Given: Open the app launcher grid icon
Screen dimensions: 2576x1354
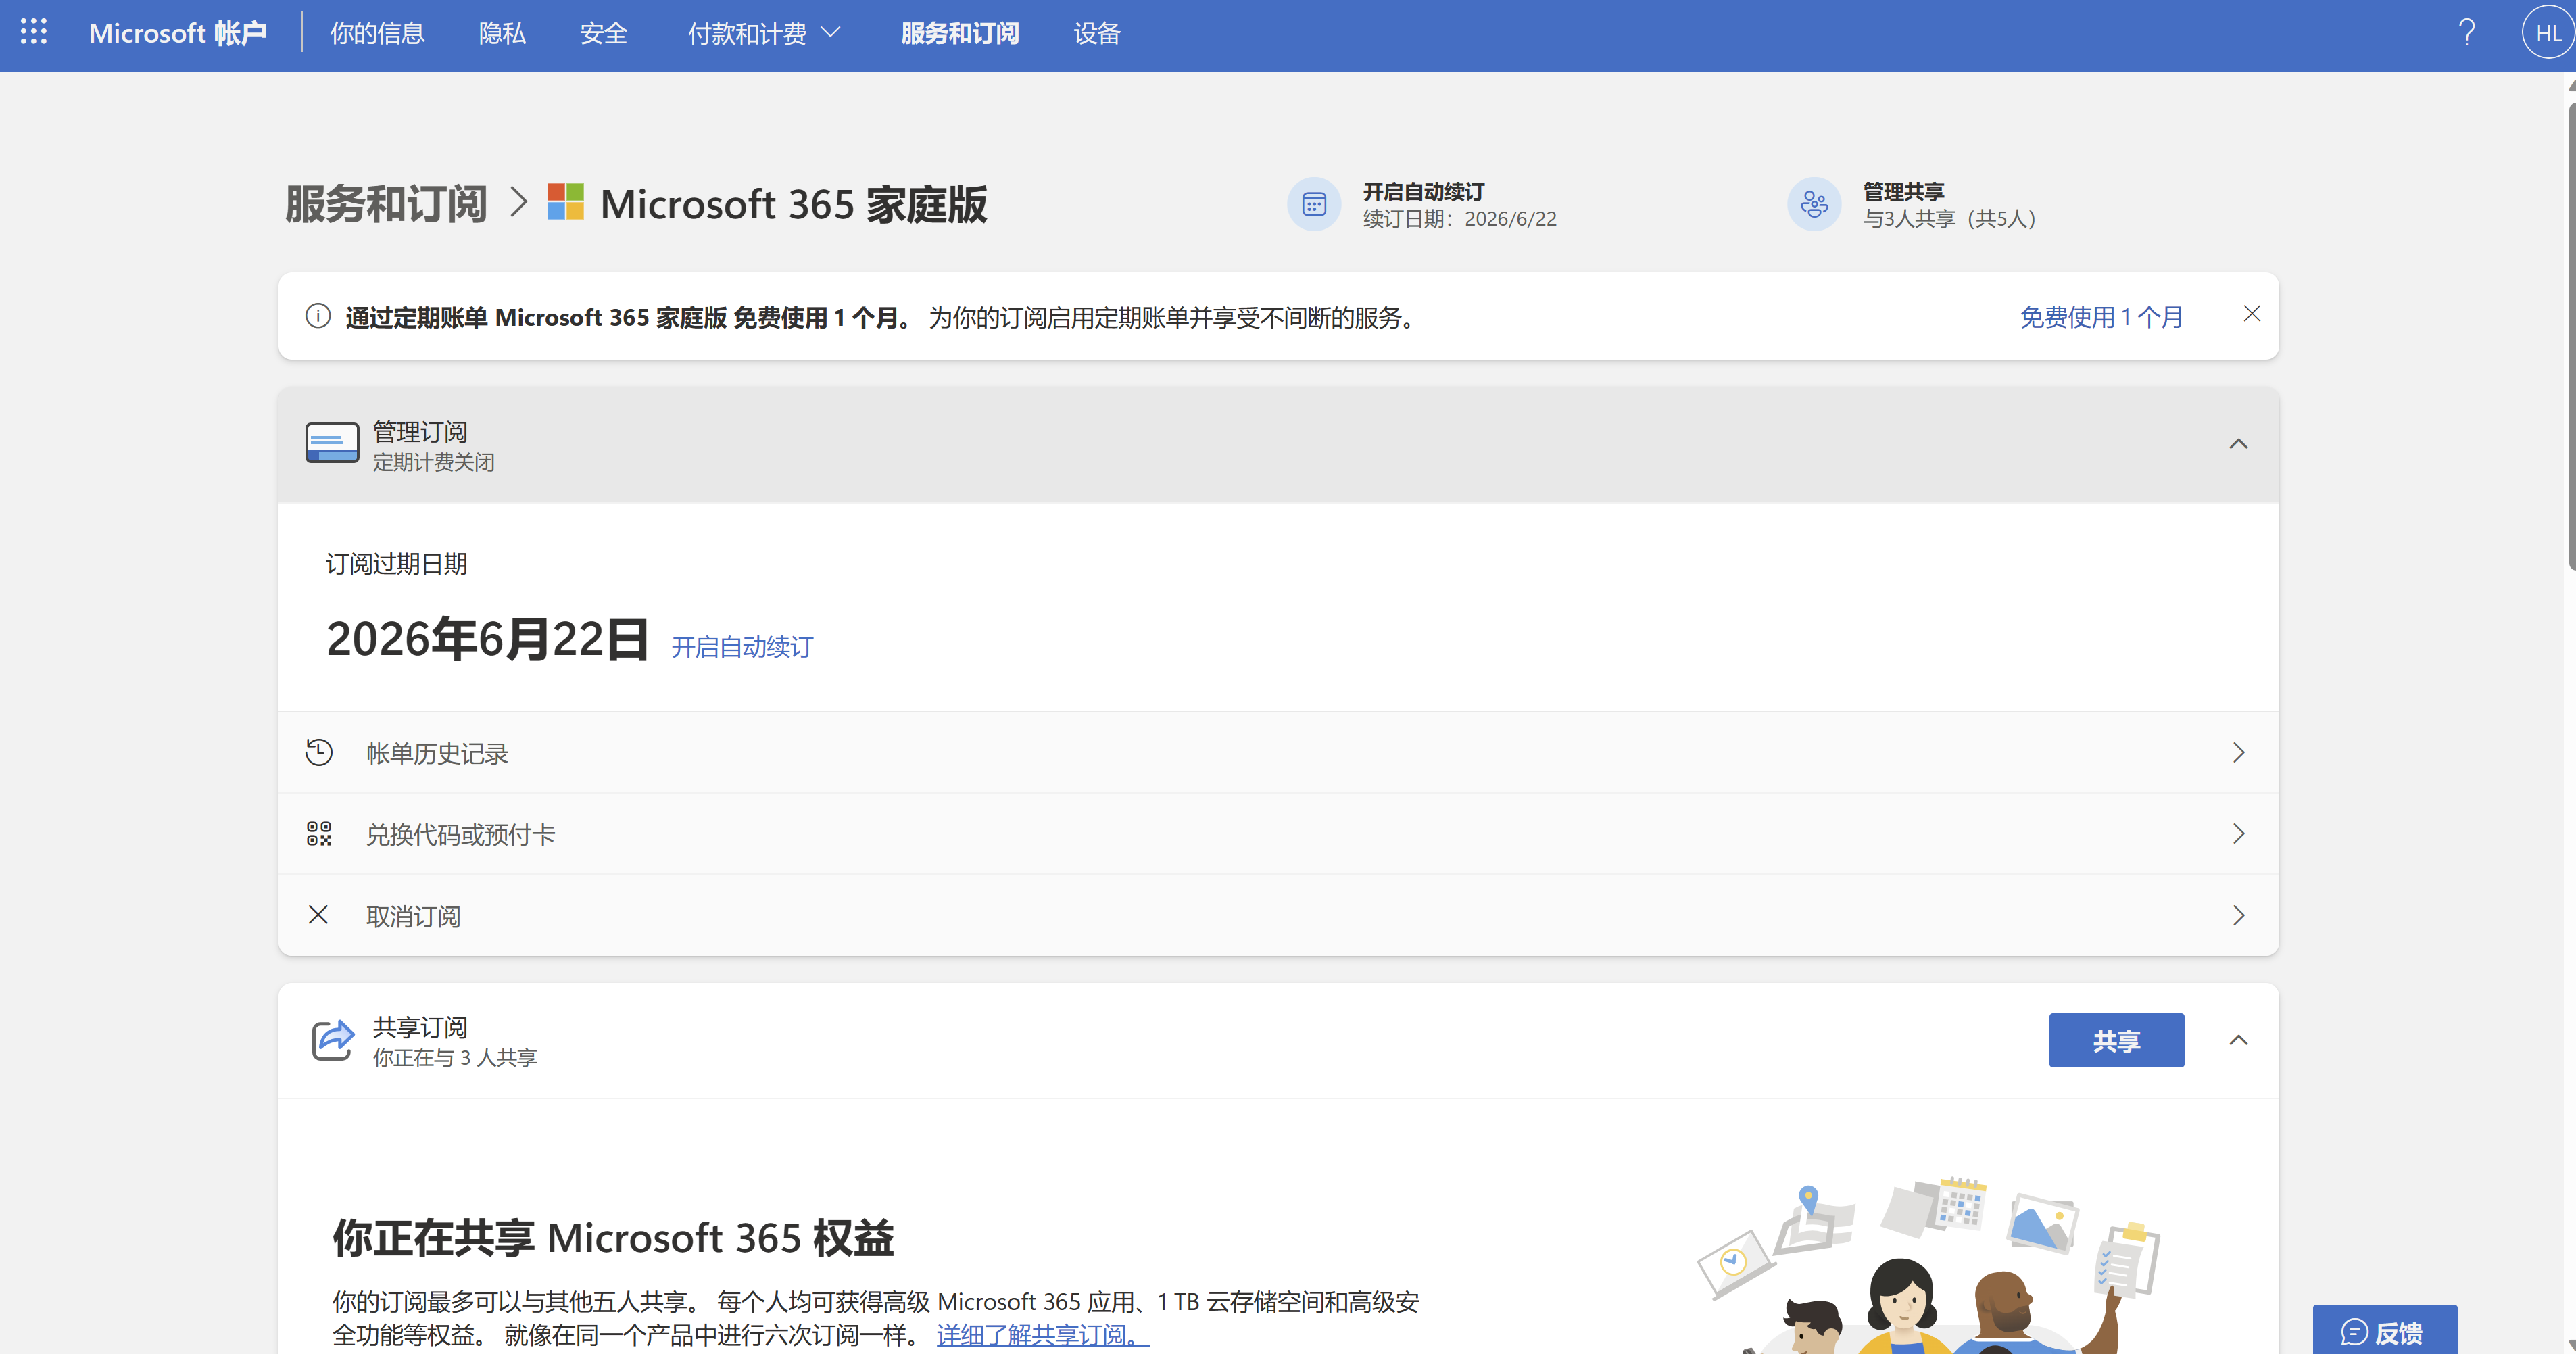Looking at the screenshot, I should pyautogui.click(x=34, y=32).
